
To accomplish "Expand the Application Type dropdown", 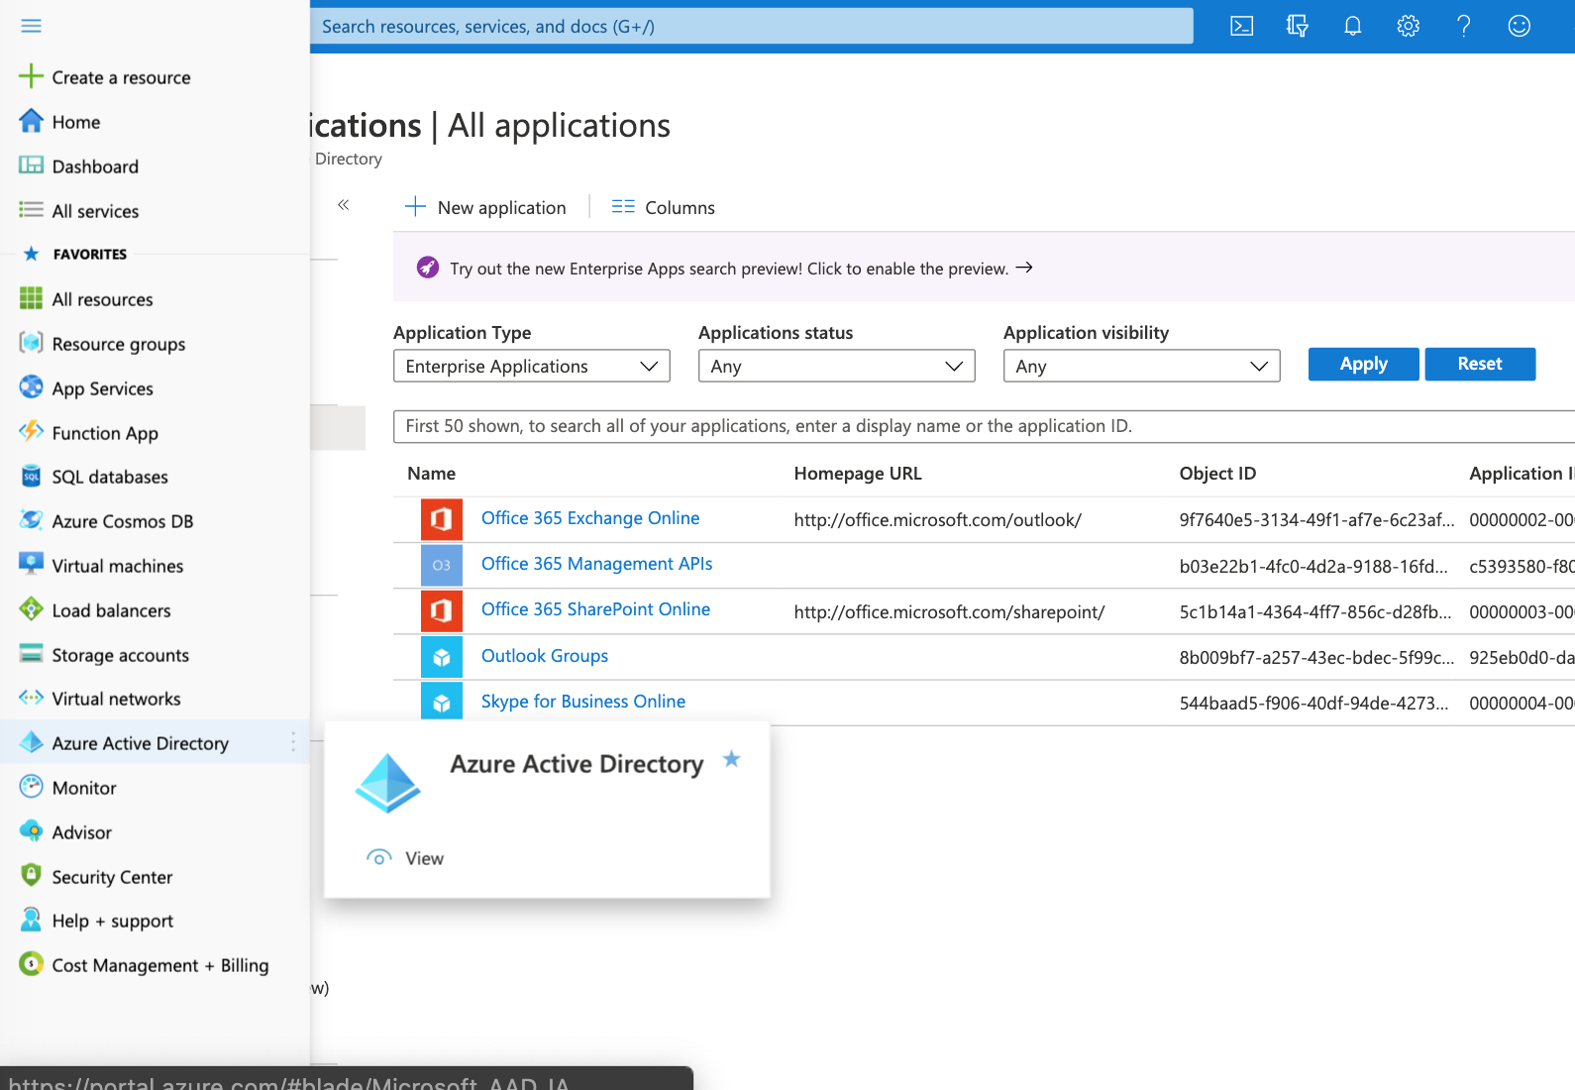I will pyautogui.click(x=531, y=367).
